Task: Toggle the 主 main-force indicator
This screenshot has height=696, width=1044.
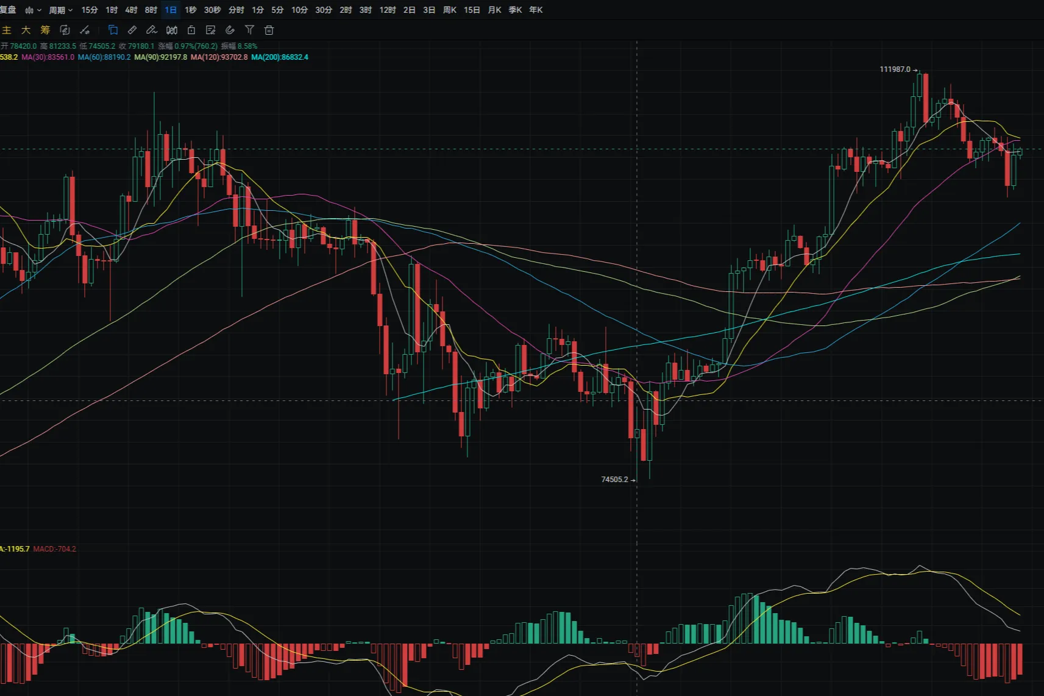Action: 7,30
